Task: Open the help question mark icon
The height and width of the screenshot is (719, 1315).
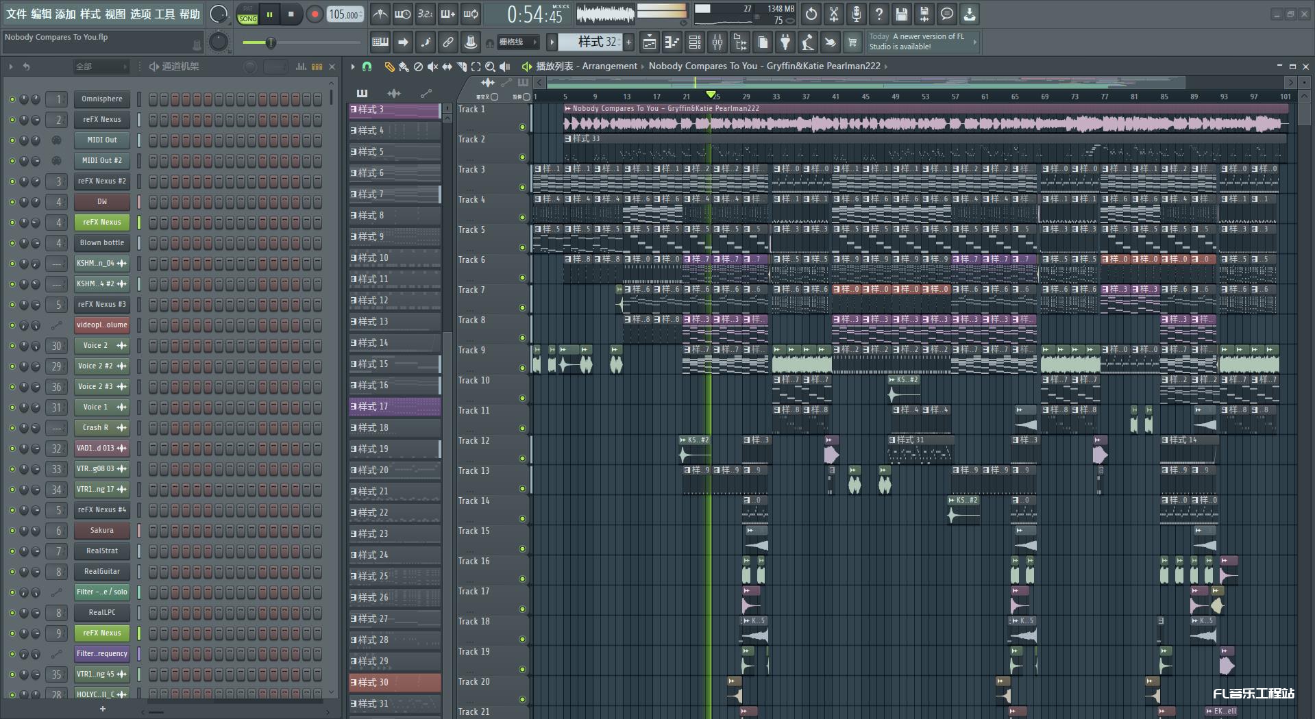Action: pyautogui.click(x=879, y=14)
